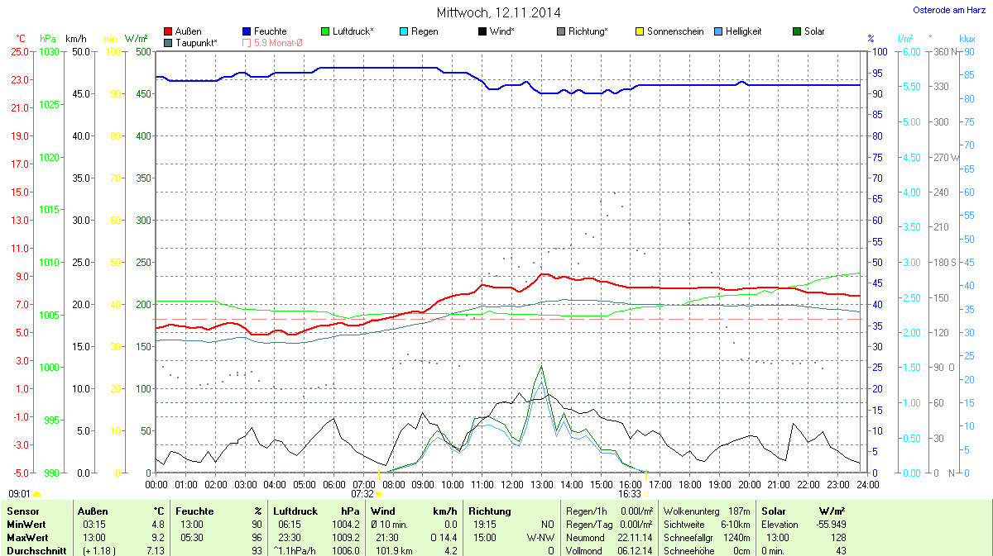993x556 pixels.
Task: Click the light blue Helligkeit legend square
Action: click(x=719, y=31)
